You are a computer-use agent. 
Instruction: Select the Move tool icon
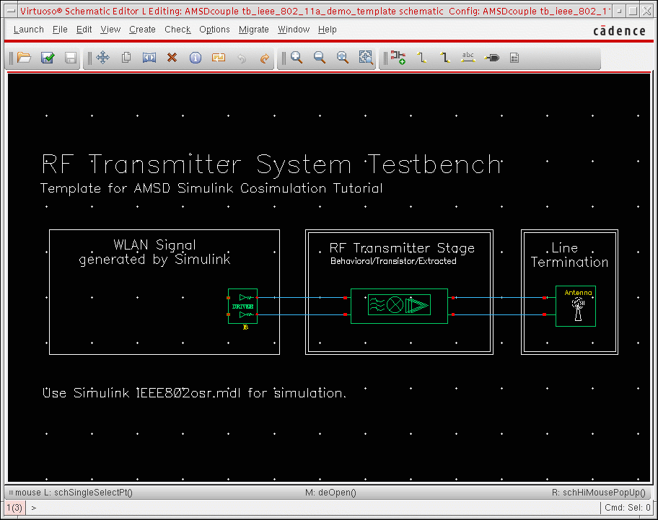point(102,58)
